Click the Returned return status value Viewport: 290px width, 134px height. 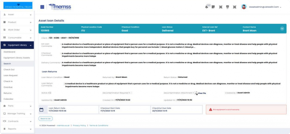click(183, 77)
